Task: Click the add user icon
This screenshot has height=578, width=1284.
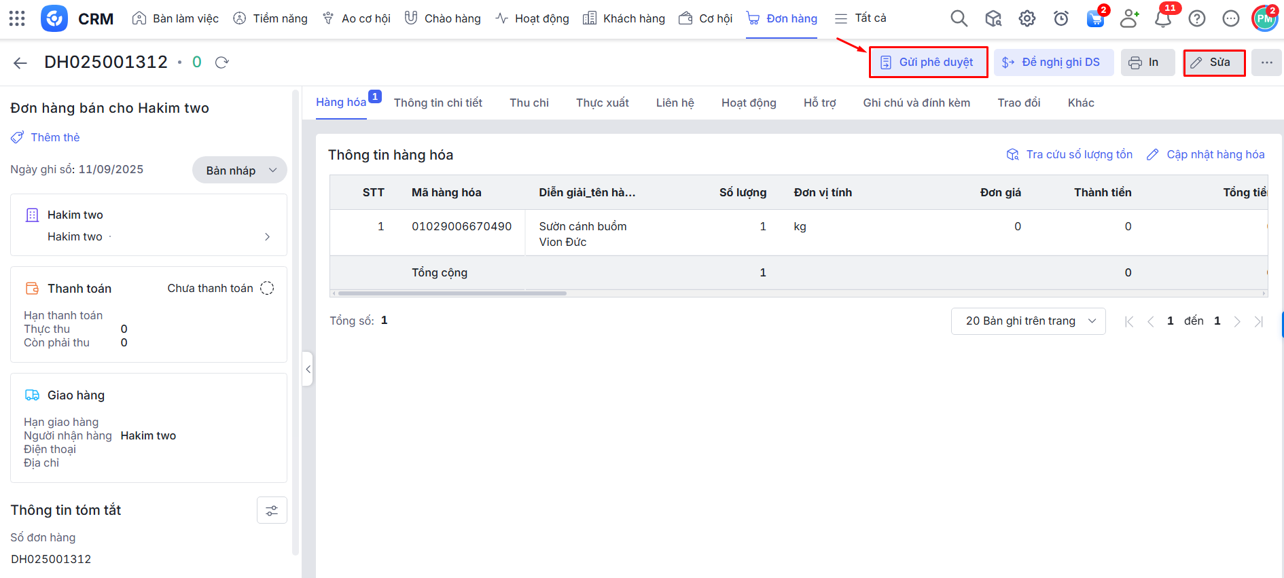Action: (x=1128, y=18)
